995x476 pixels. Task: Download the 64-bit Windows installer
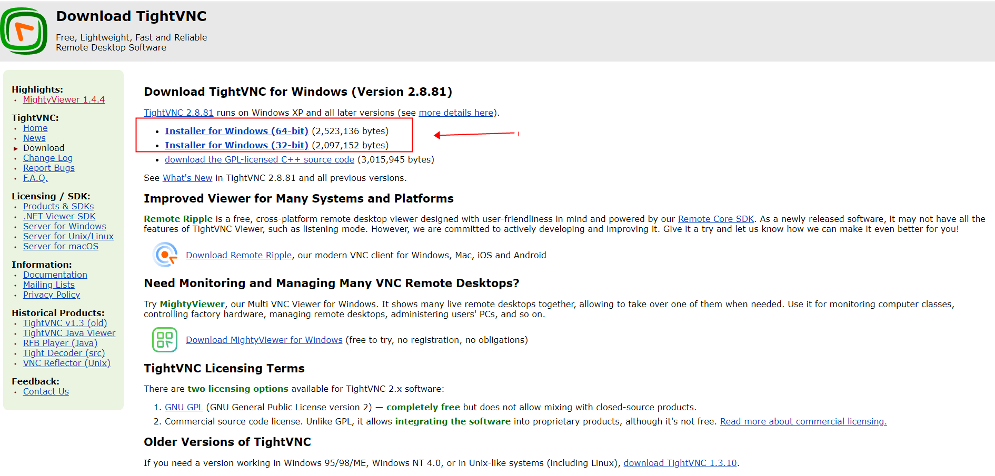(236, 131)
